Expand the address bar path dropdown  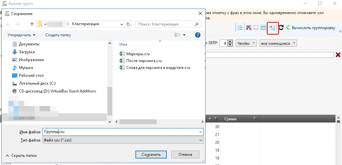tap(122, 24)
